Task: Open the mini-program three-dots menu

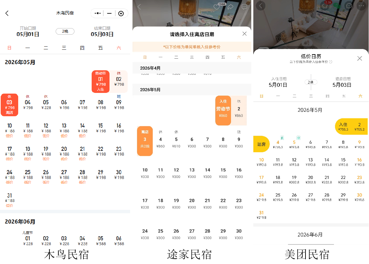Action: coord(98,13)
